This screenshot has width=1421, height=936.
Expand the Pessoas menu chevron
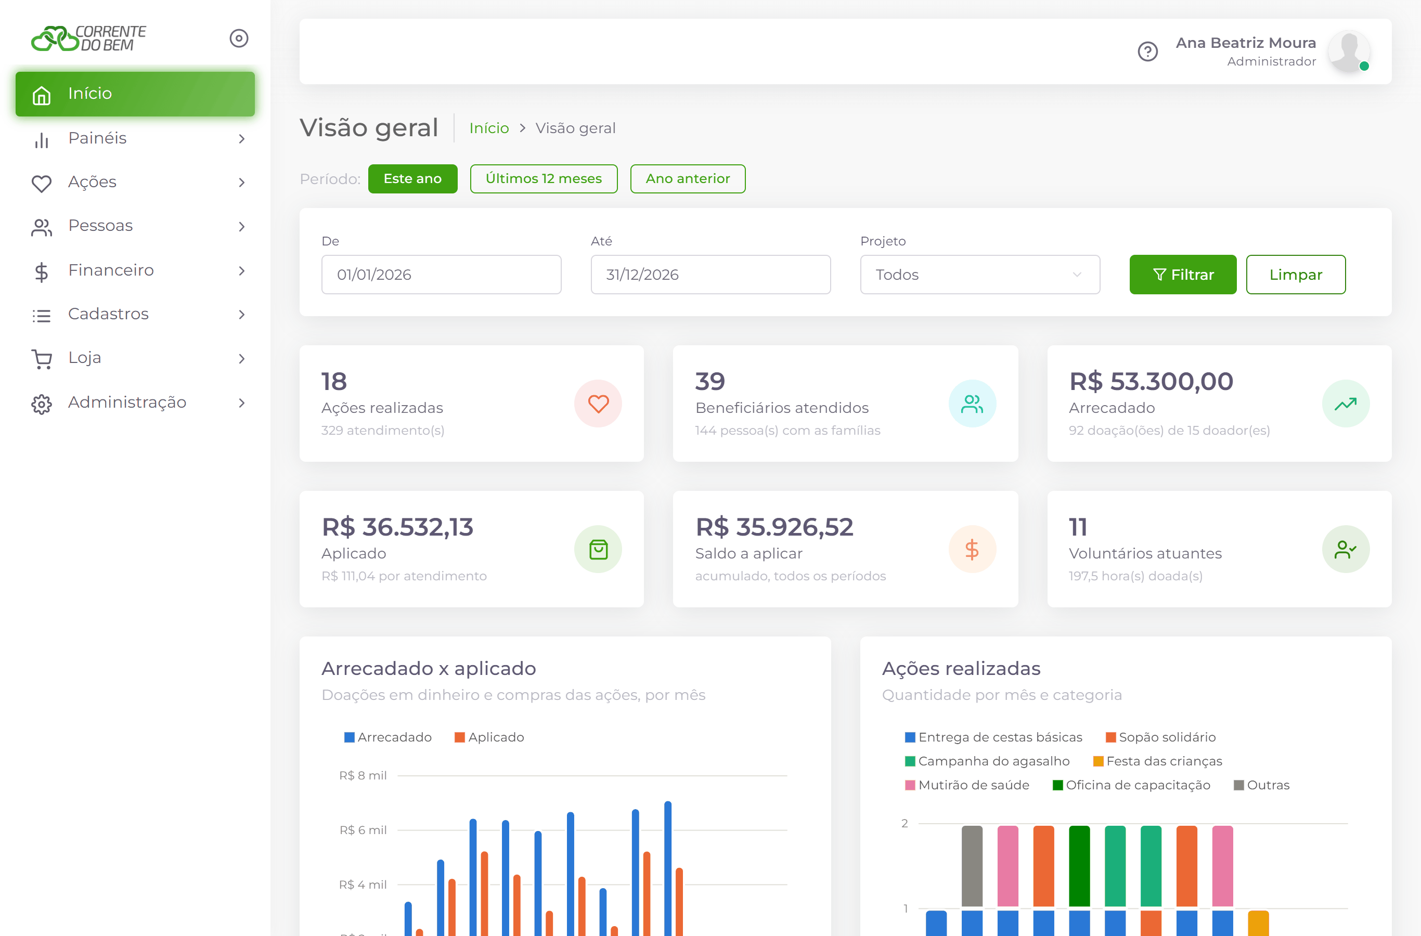[x=242, y=227]
